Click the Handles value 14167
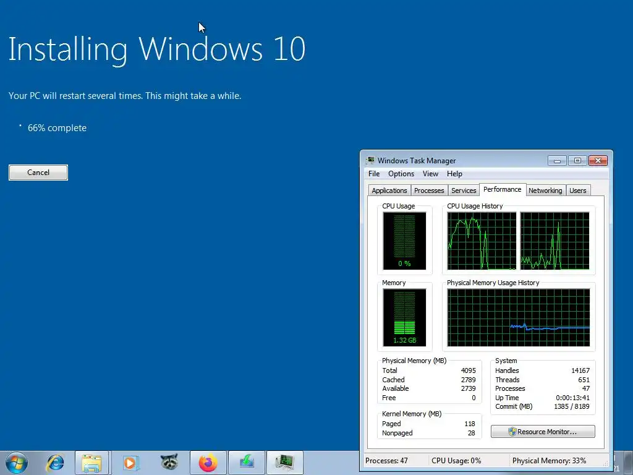 coord(580,370)
